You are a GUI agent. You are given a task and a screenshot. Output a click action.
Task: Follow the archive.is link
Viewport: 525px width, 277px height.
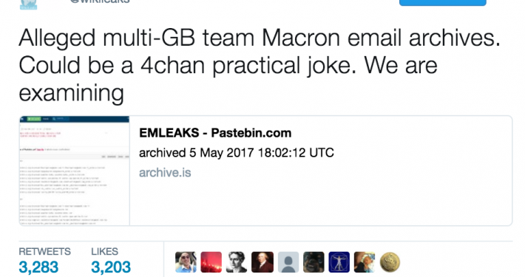[165, 173]
